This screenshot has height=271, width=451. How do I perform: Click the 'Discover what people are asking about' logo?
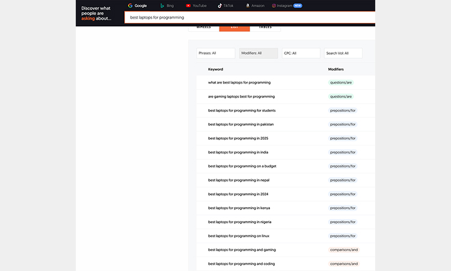click(97, 13)
